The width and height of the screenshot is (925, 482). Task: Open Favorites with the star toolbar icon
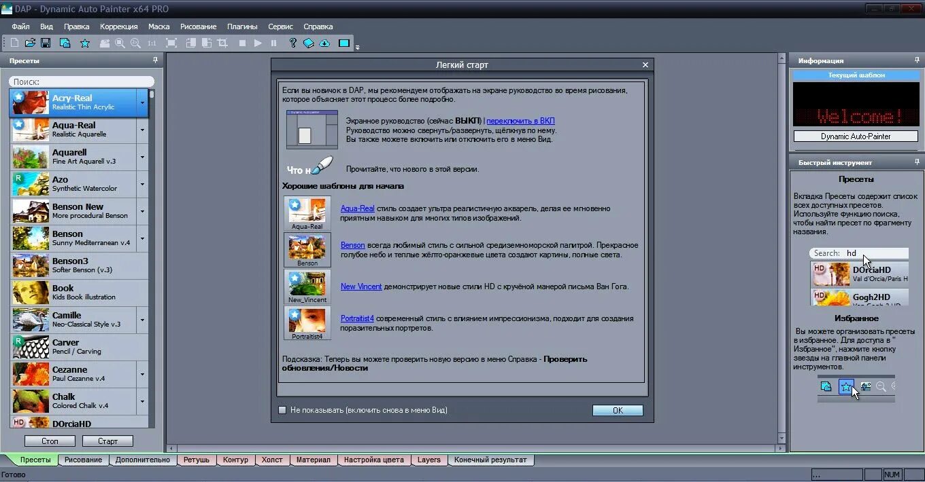pos(85,43)
